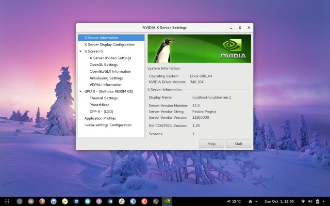Click the NVIDIA logo in the banner

click(x=233, y=48)
